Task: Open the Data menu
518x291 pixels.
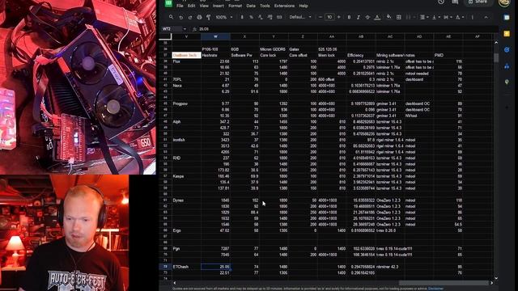Action: coord(251,6)
